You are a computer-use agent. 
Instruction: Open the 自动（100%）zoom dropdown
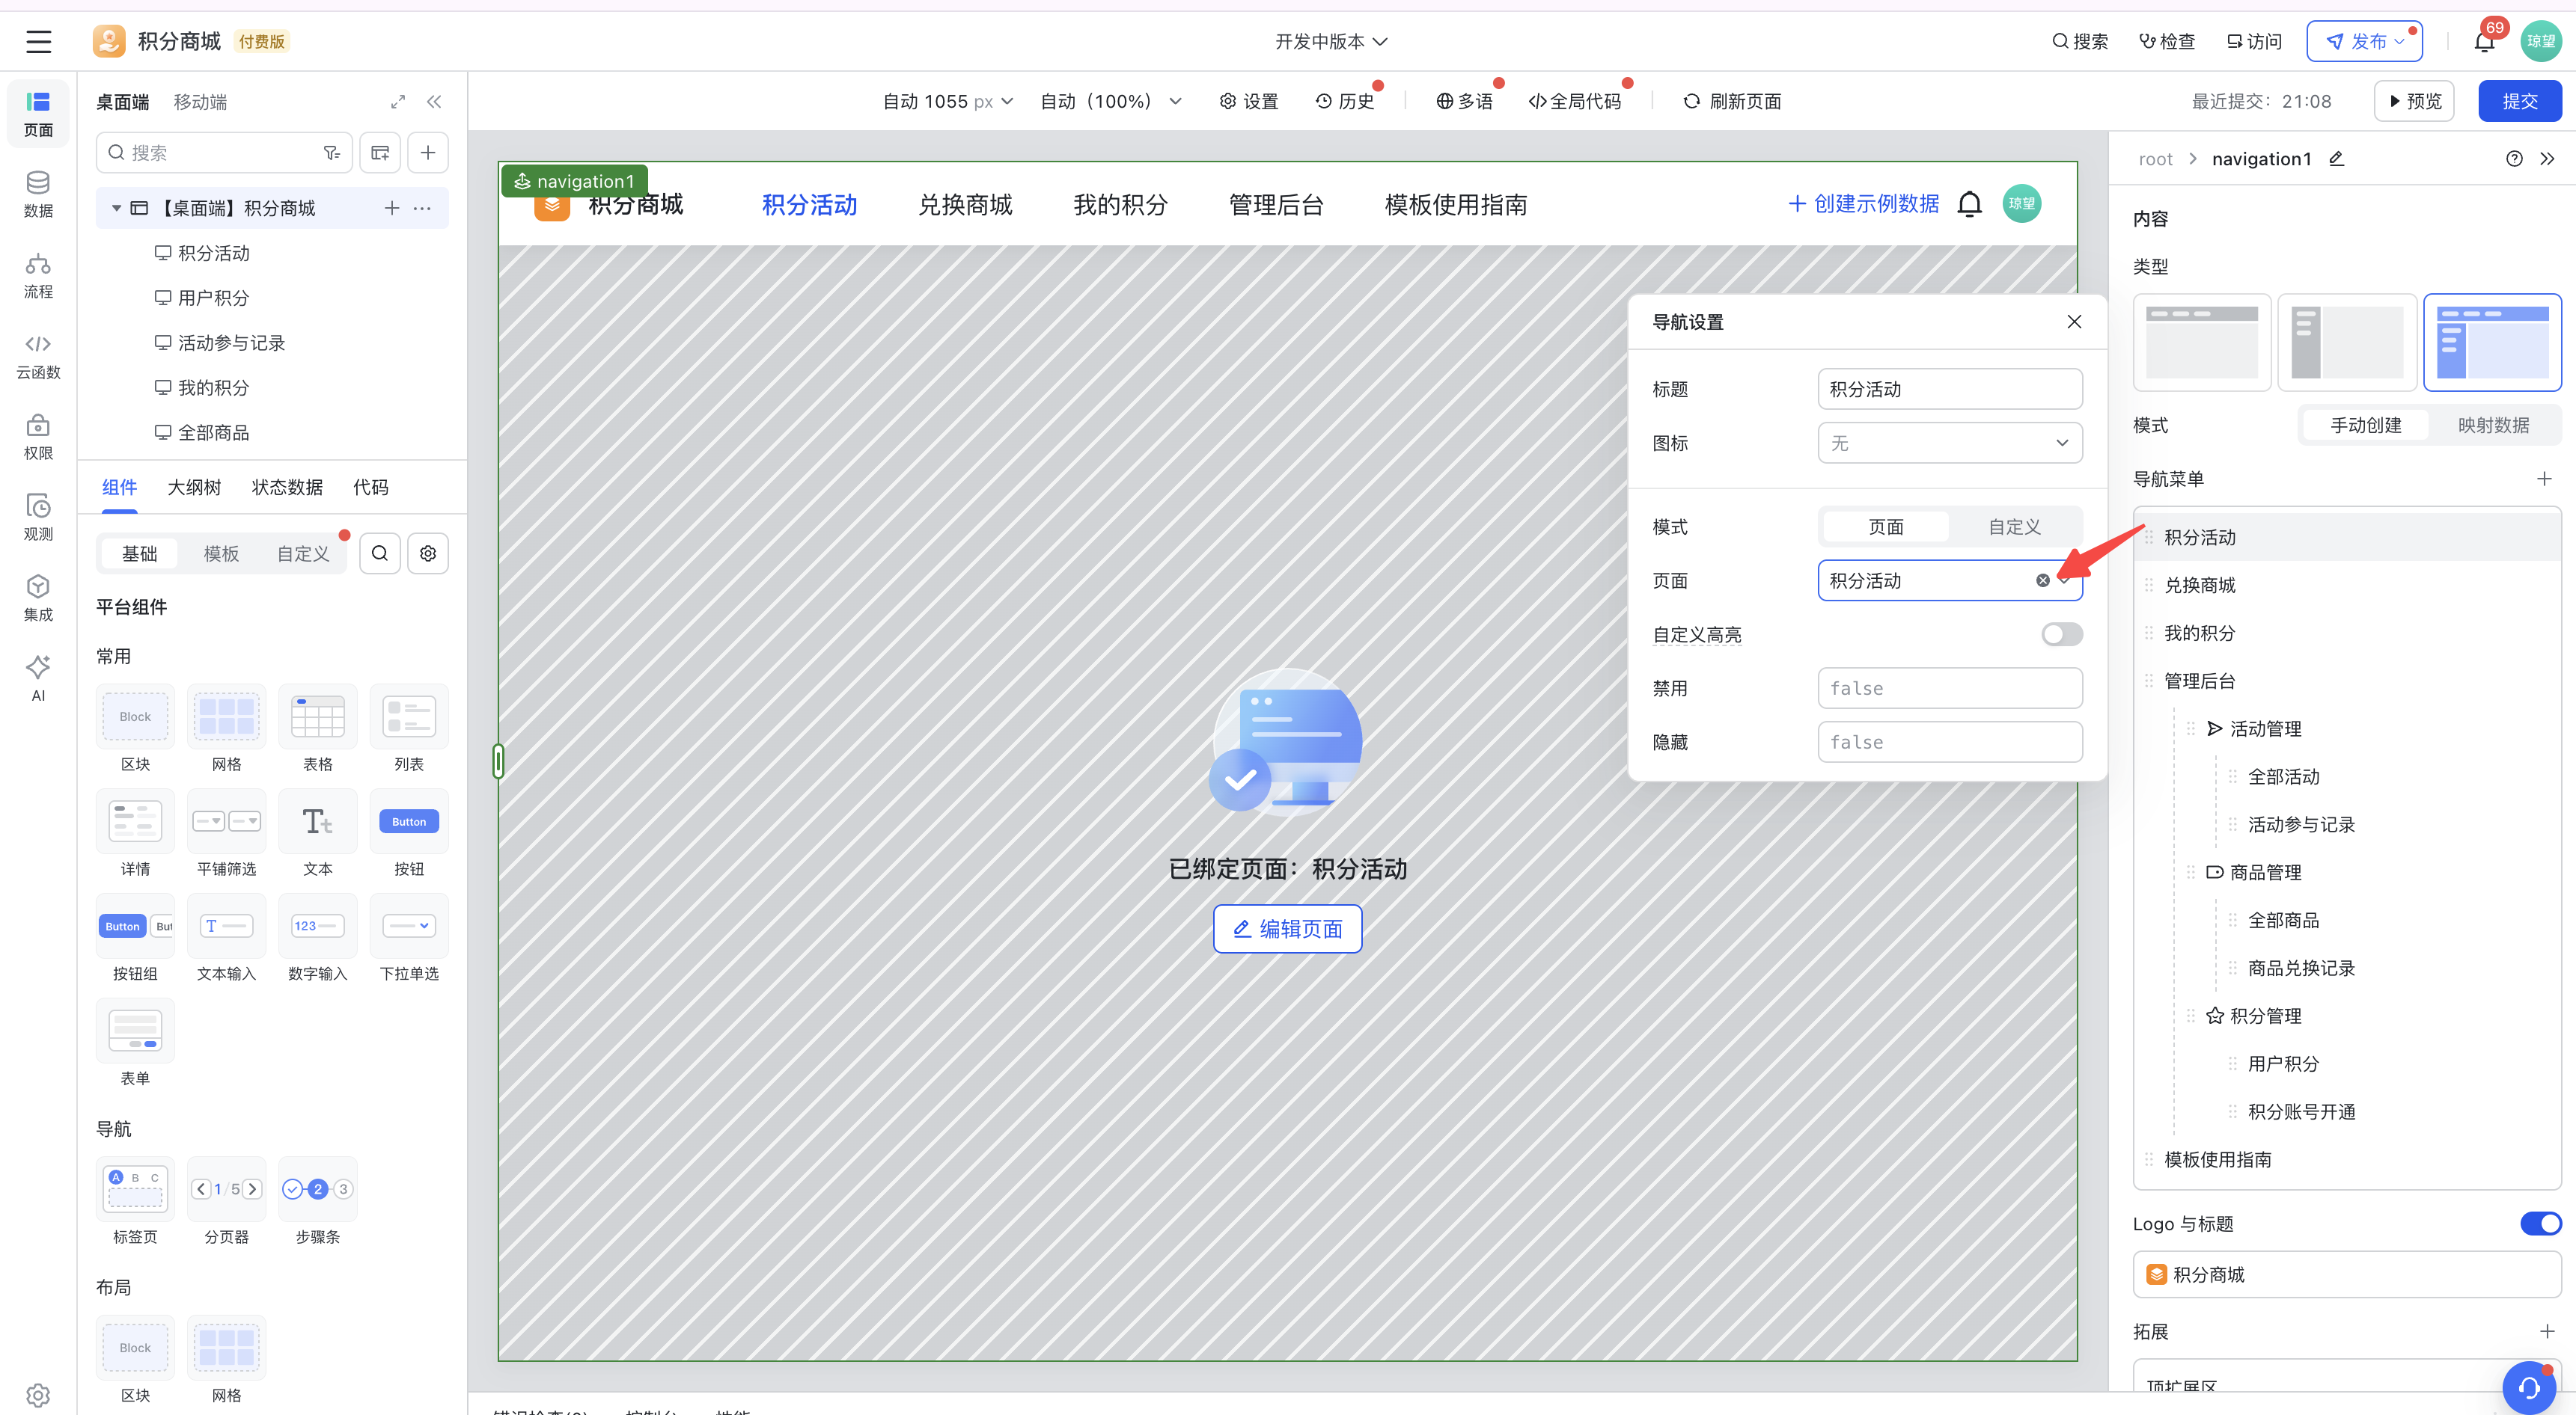pos(1111,101)
